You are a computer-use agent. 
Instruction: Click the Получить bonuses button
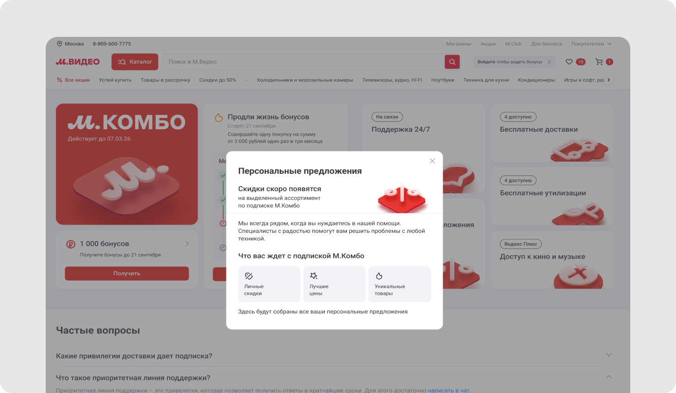pyautogui.click(x=127, y=274)
